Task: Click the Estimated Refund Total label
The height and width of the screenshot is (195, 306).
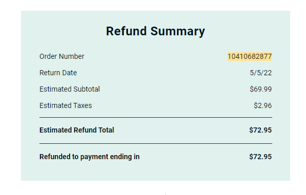Action: click(77, 130)
